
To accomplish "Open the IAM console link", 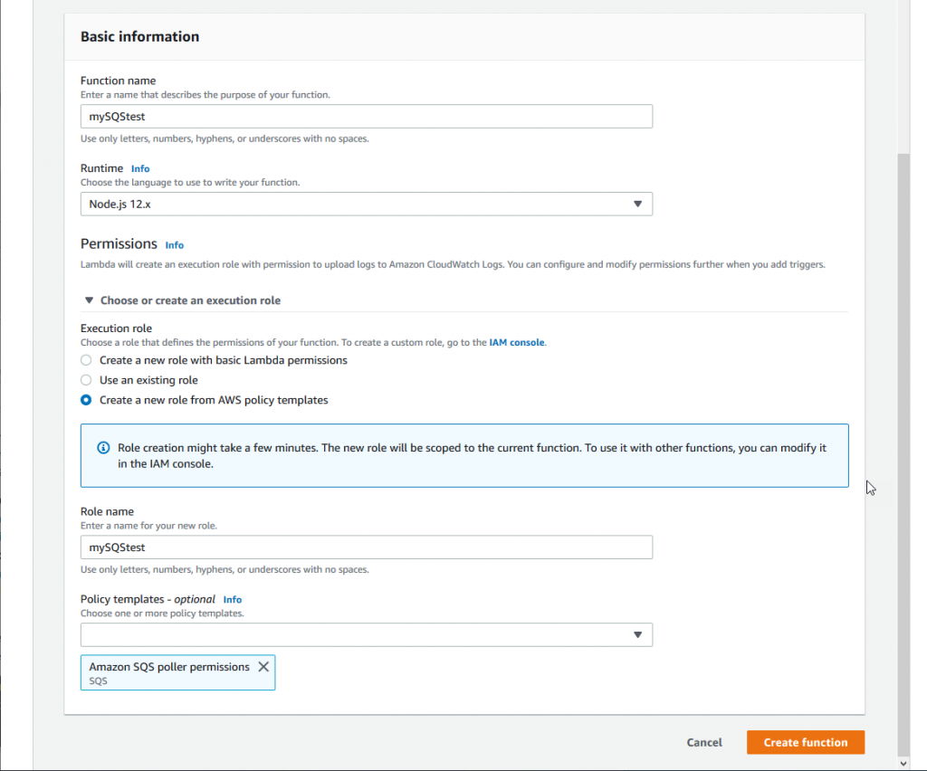I will click(x=516, y=342).
